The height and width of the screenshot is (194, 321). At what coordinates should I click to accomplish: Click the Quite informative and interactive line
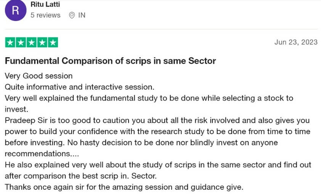[74, 87]
